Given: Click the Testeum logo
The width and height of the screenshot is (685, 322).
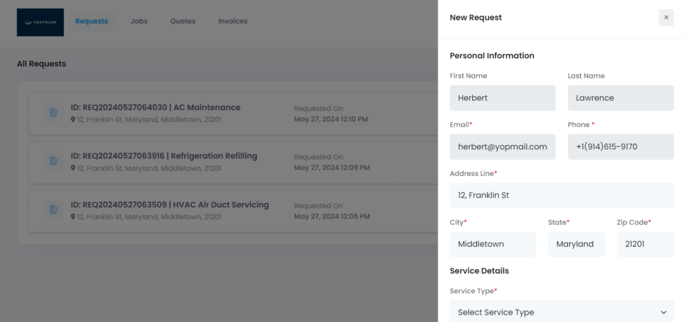Looking at the screenshot, I should 40,22.
